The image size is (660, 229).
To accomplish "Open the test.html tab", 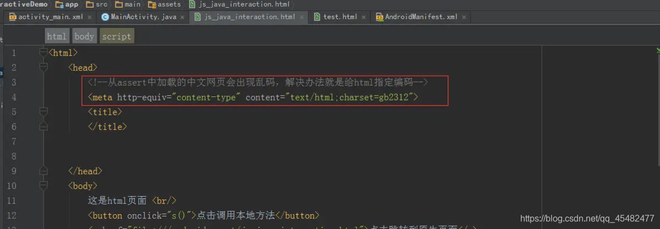I will point(340,16).
